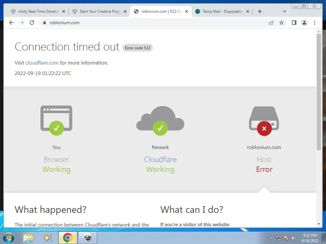326x244 pixels.
Task: Click the host server error icon
Action: pyautogui.click(x=264, y=121)
